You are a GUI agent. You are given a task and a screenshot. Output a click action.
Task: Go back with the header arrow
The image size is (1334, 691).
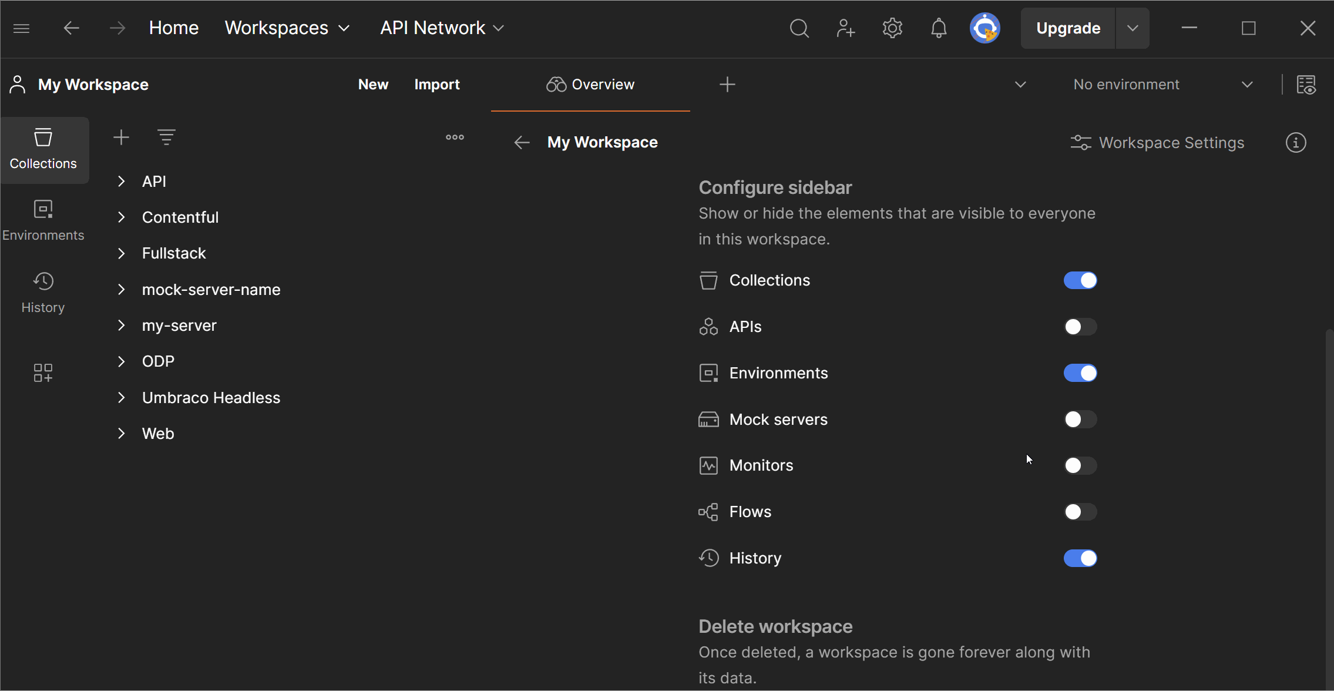click(71, 28)
